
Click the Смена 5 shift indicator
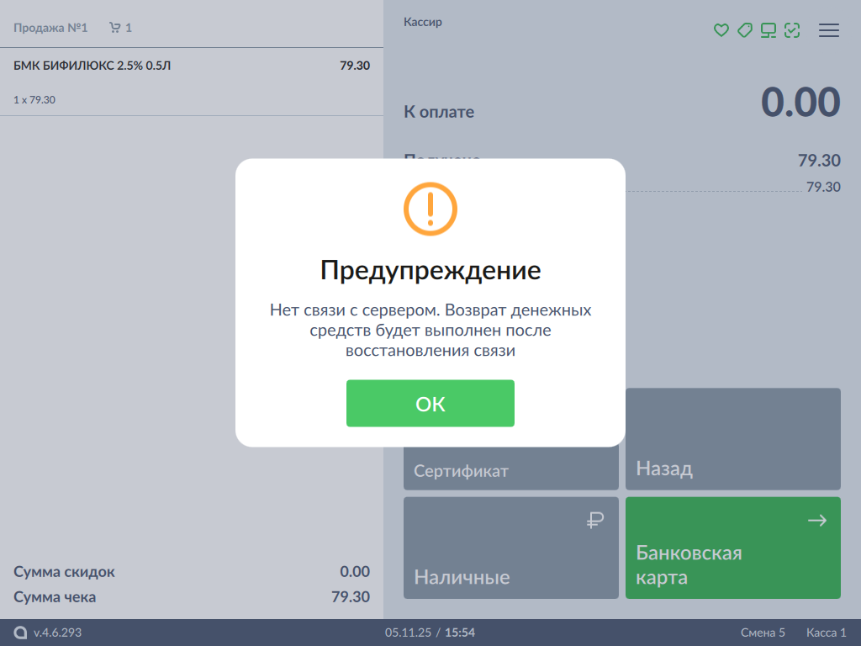coord(763,633)
